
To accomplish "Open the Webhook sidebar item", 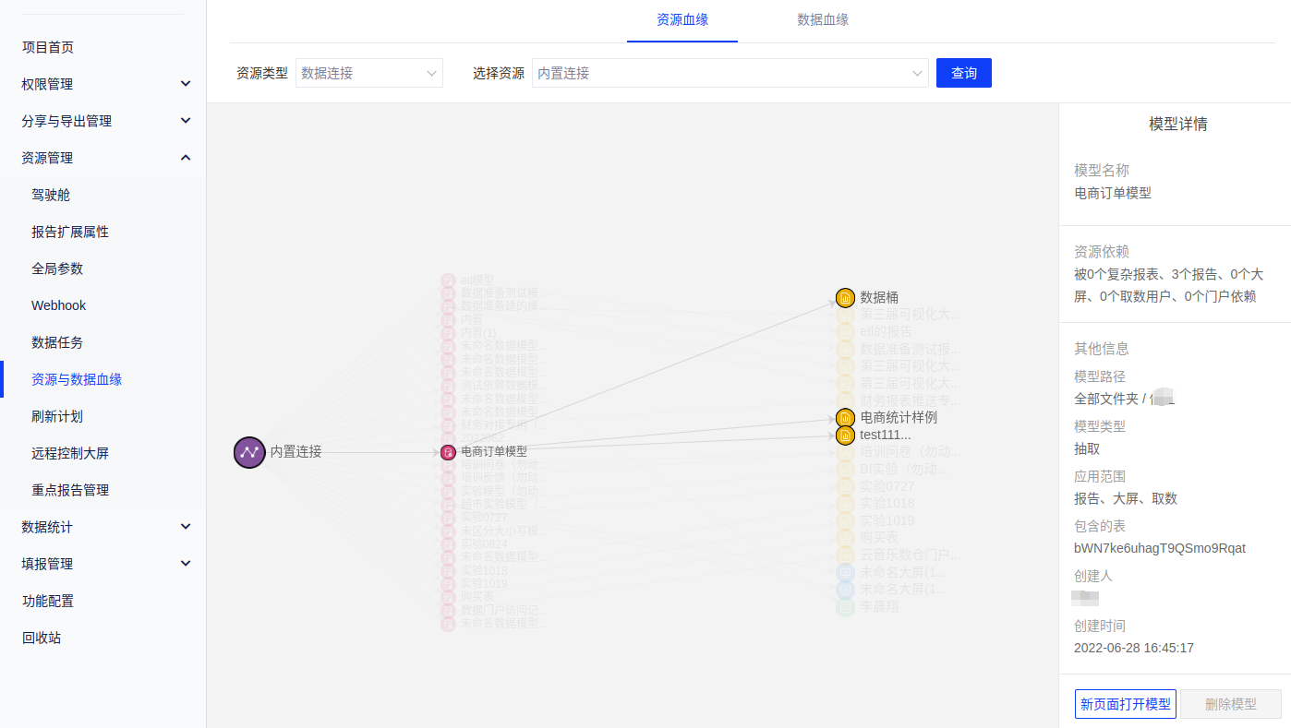I will (58, 305).
